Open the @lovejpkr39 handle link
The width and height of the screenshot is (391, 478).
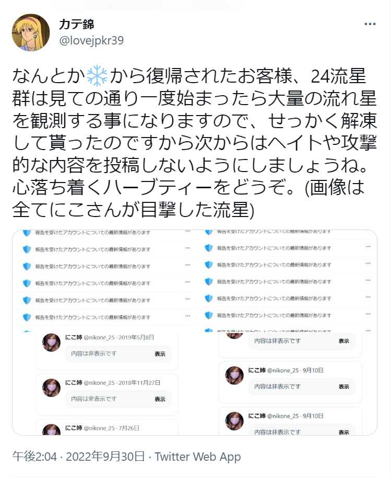click(x=91, y=40)
